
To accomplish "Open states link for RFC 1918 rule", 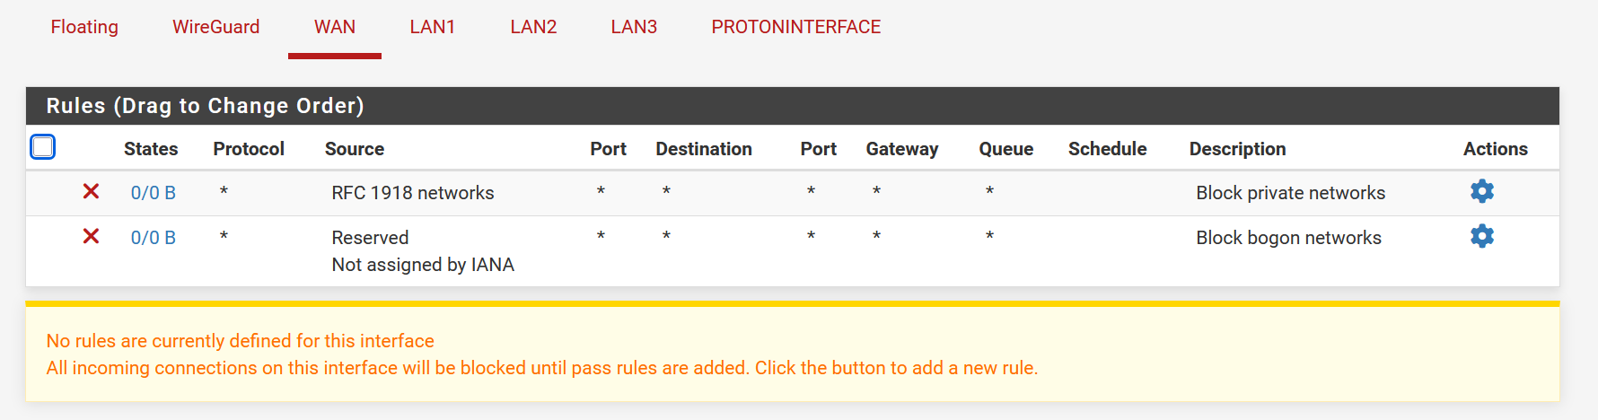I will click(154, 193).
